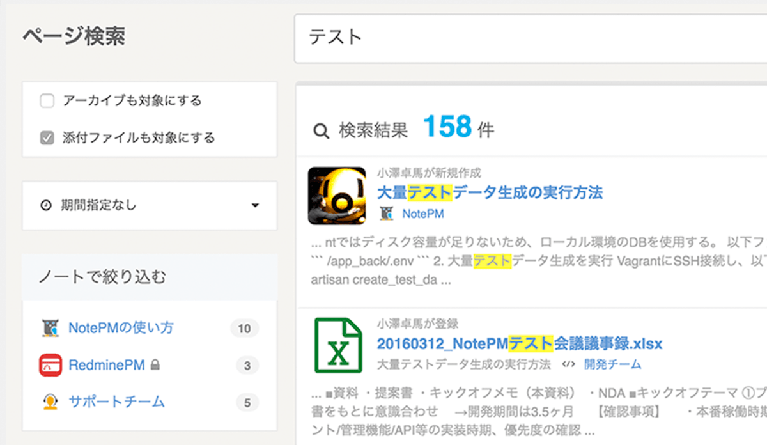
Task: Click the magnifier icon beside 検索結果
Action: (x=320, y=132)
